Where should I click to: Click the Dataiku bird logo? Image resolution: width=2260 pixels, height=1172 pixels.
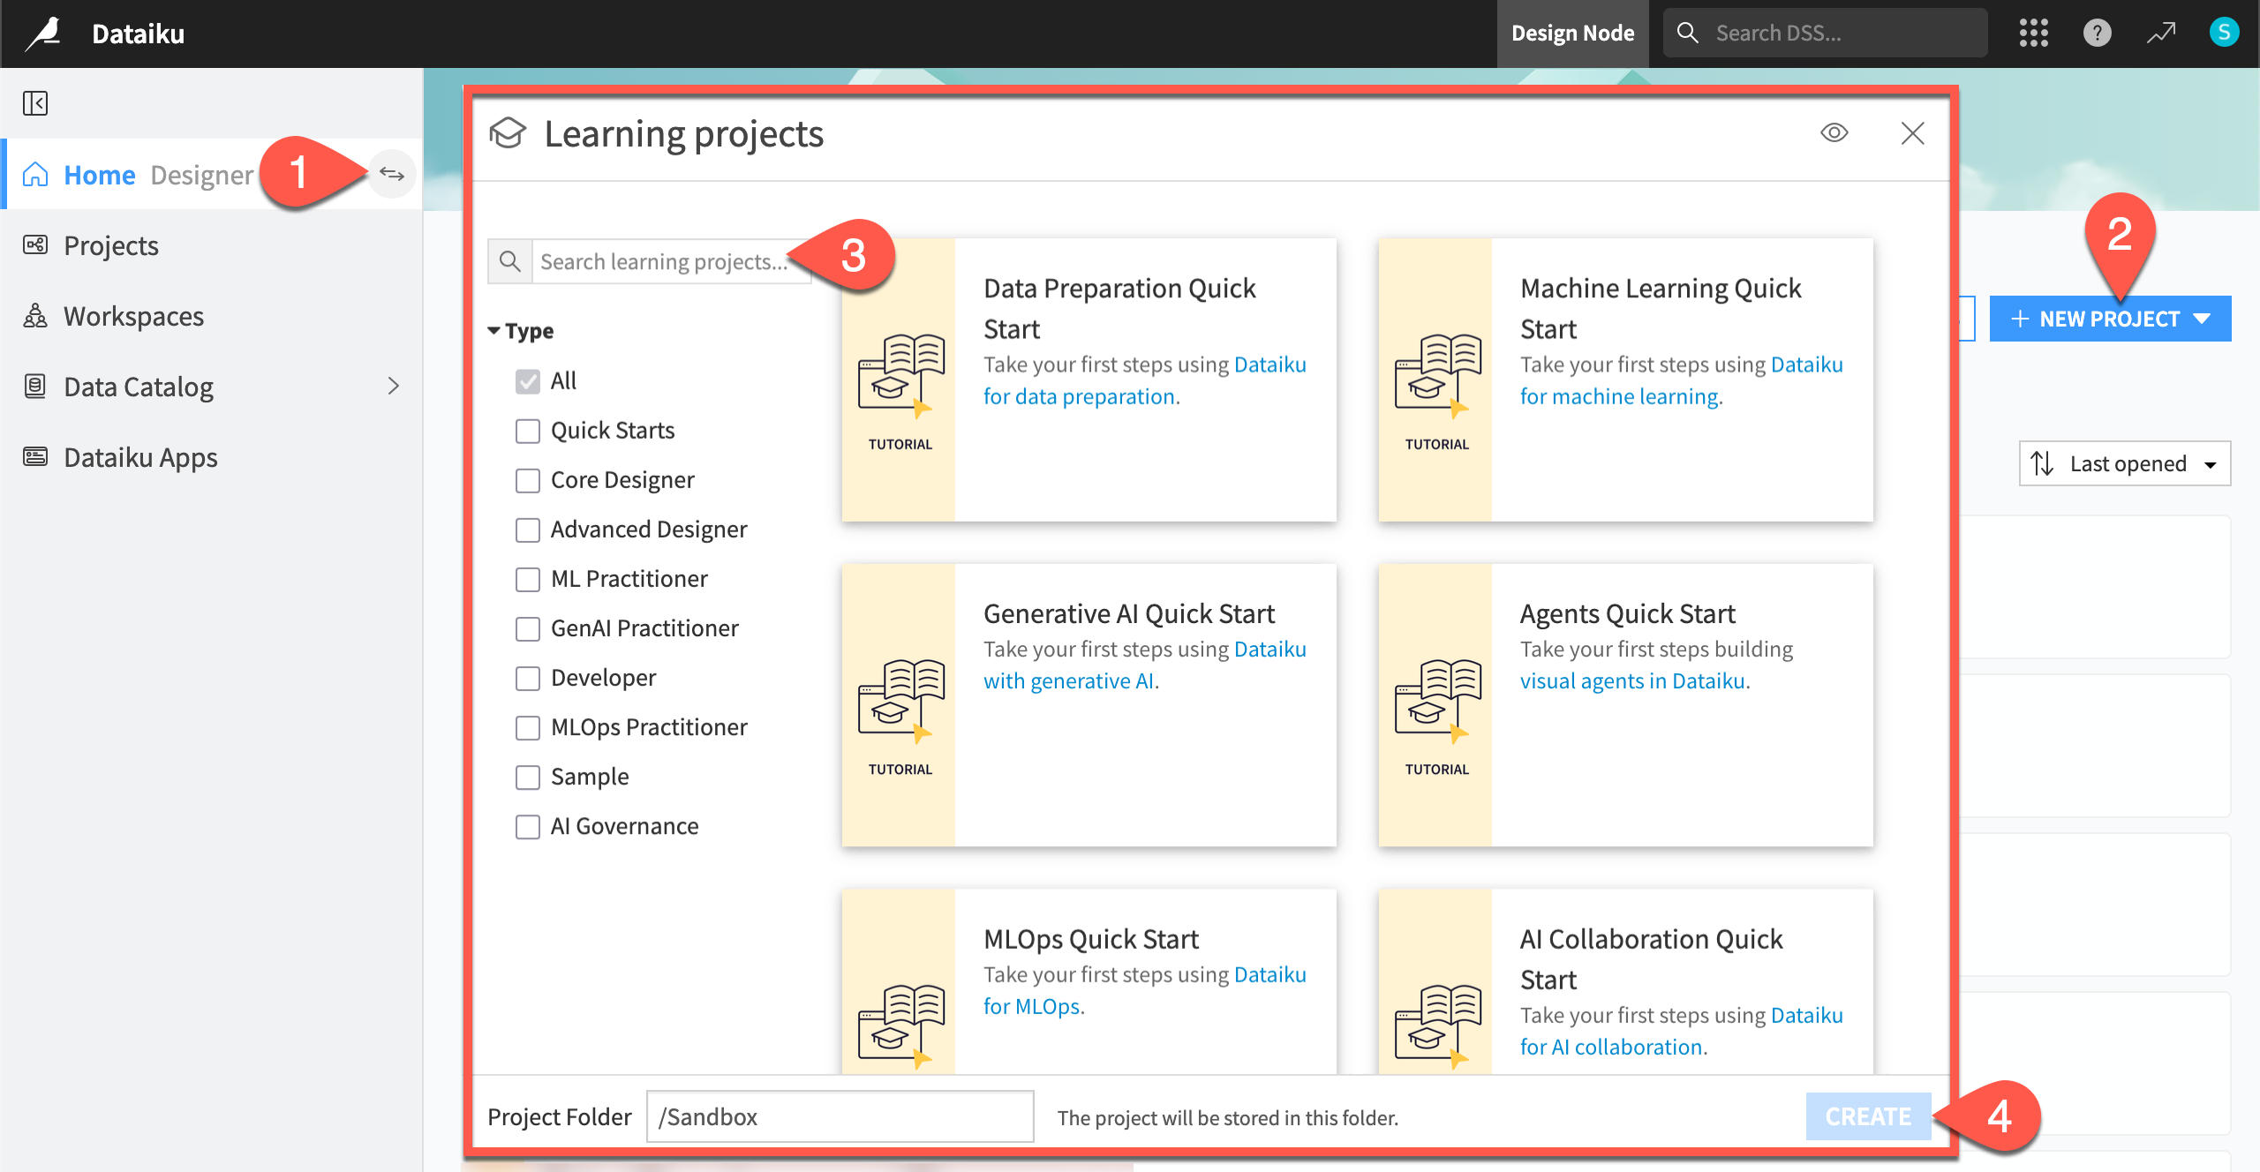[44, 34]
